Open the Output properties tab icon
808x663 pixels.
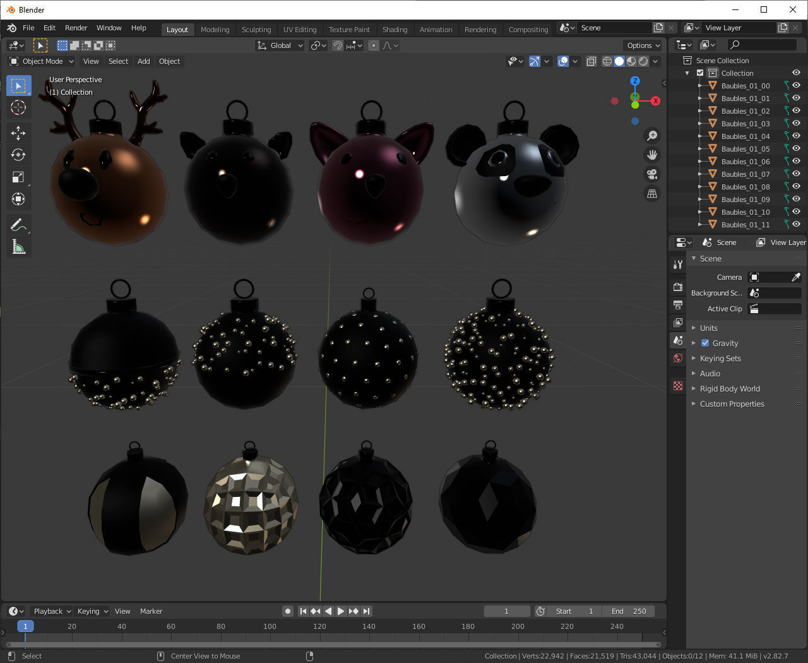tap(678, 304)
